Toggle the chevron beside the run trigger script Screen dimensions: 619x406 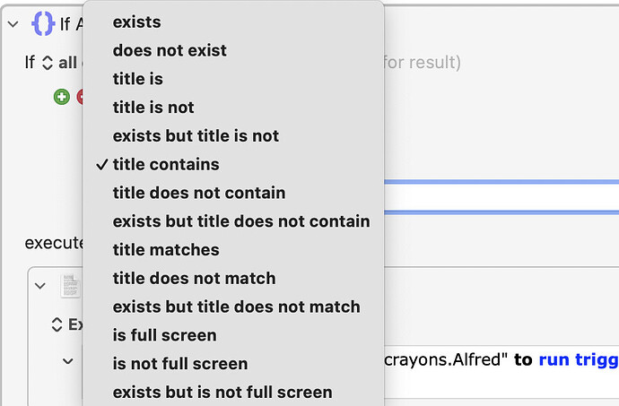68,361
